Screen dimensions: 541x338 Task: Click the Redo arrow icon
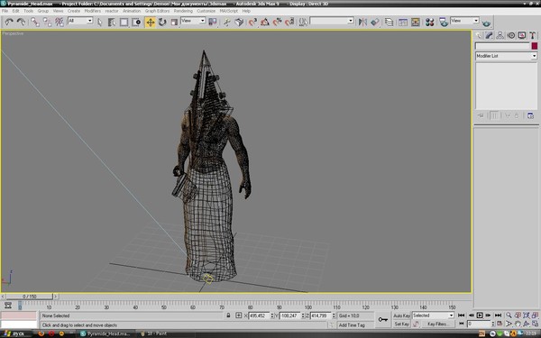[x=21, y=22]
